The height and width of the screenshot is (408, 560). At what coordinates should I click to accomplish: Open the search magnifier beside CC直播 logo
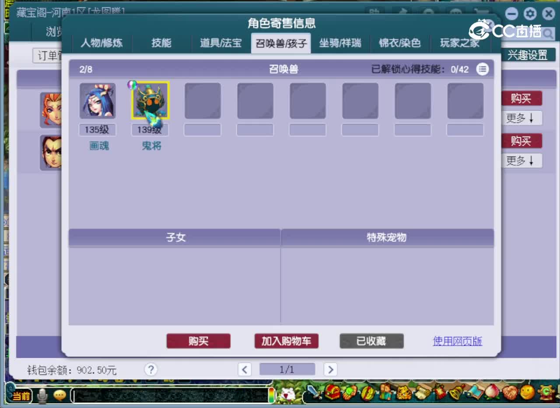coord(548,33)
